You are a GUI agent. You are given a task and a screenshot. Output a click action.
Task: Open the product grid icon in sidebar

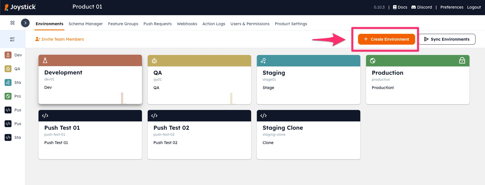12,23
